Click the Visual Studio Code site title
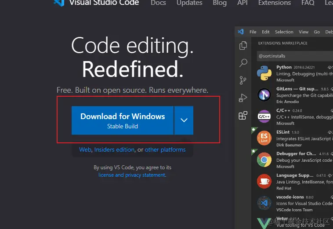333x229 pixels. click(x=104, y=3)
